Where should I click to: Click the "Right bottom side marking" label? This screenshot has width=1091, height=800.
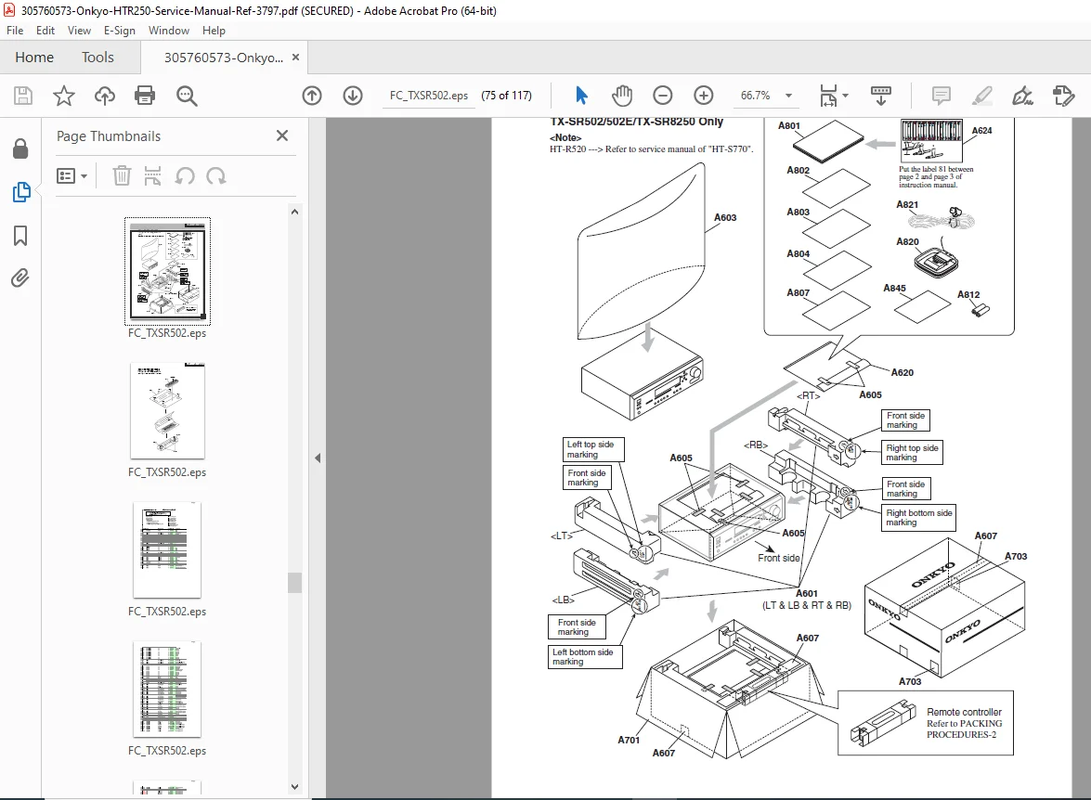(918, 518)
